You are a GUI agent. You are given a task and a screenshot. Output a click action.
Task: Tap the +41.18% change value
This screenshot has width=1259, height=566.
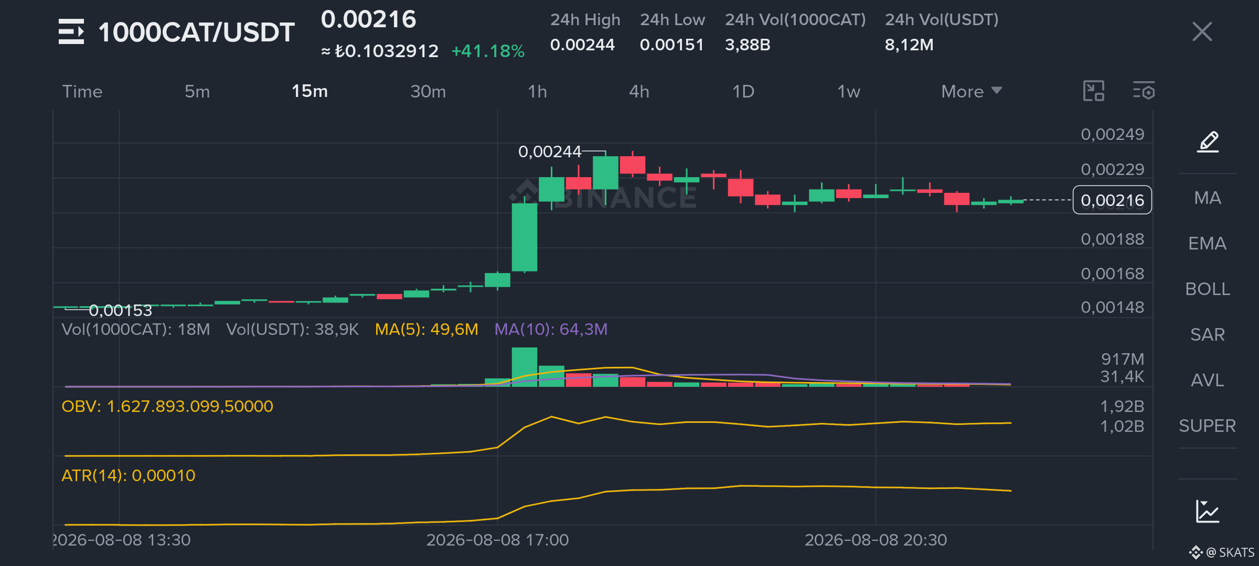tap(488, 51)
